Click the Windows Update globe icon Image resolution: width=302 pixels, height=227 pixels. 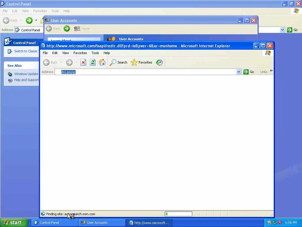click(x=10, y=74)
